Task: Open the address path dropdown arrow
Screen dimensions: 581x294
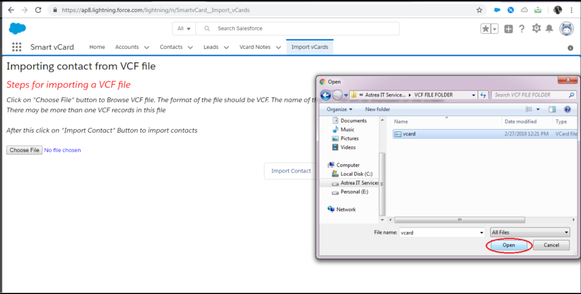Action: [x=473, y=95]
